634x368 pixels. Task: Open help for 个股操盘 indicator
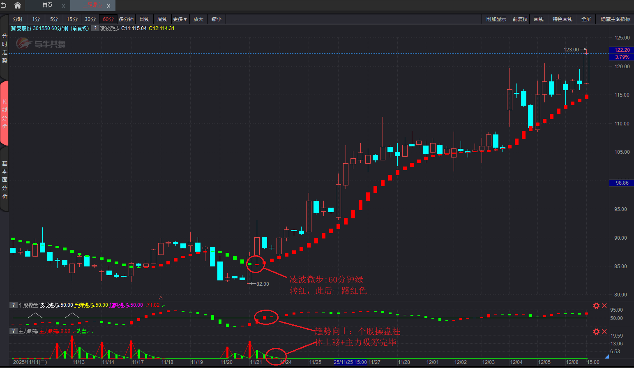pyautogui.click(x=14, y=305)
